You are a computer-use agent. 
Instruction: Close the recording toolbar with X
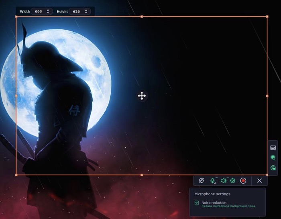(x=259, y=180)
